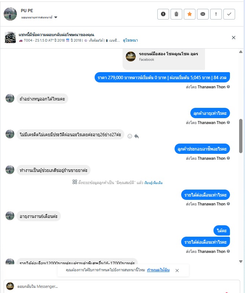Click the smiley reaction icon beside the message

point(130,136)
